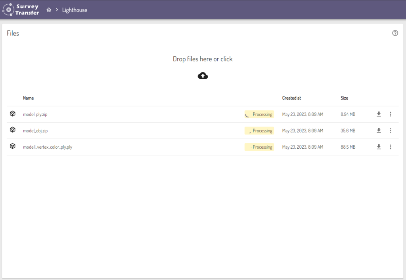Click 3D cube icon beside model_obj.zip
The width and height of the screenshot is (406, 280).
click(x=13, y=130)
